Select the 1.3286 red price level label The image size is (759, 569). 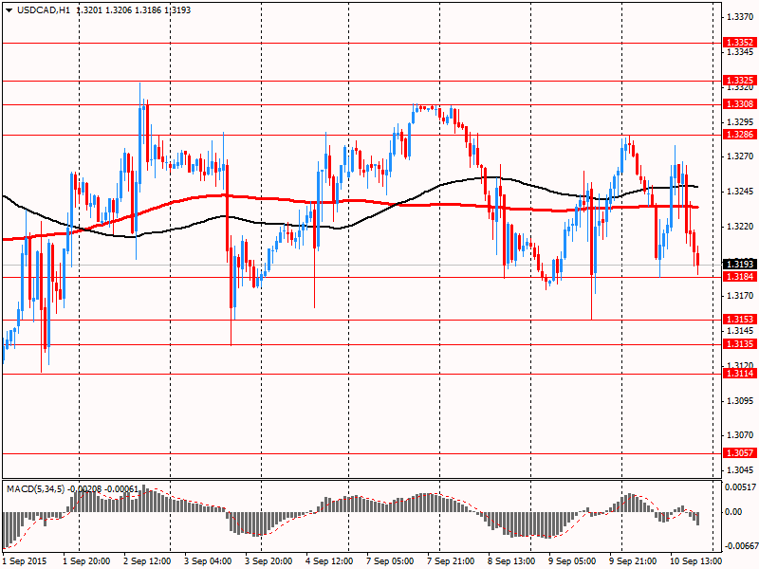[x=740, y=135]
